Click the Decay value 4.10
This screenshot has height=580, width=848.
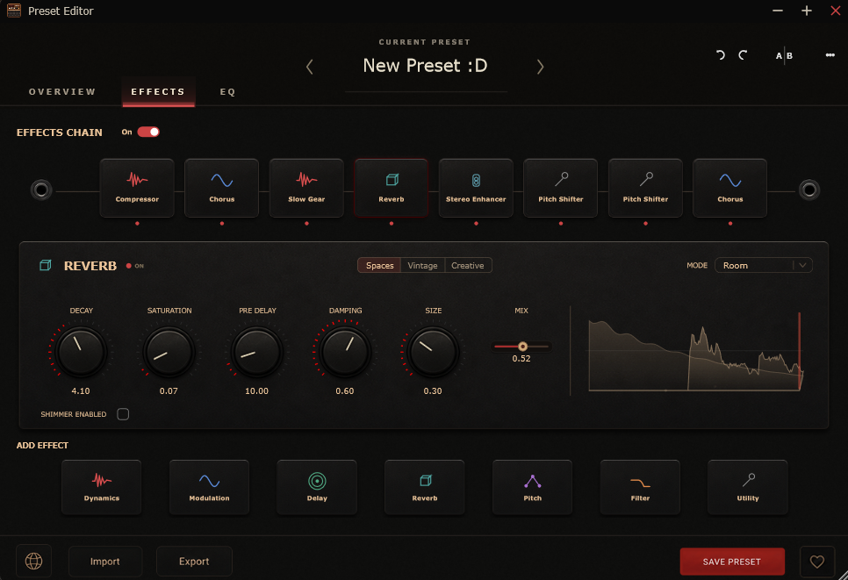coord(81,390)
